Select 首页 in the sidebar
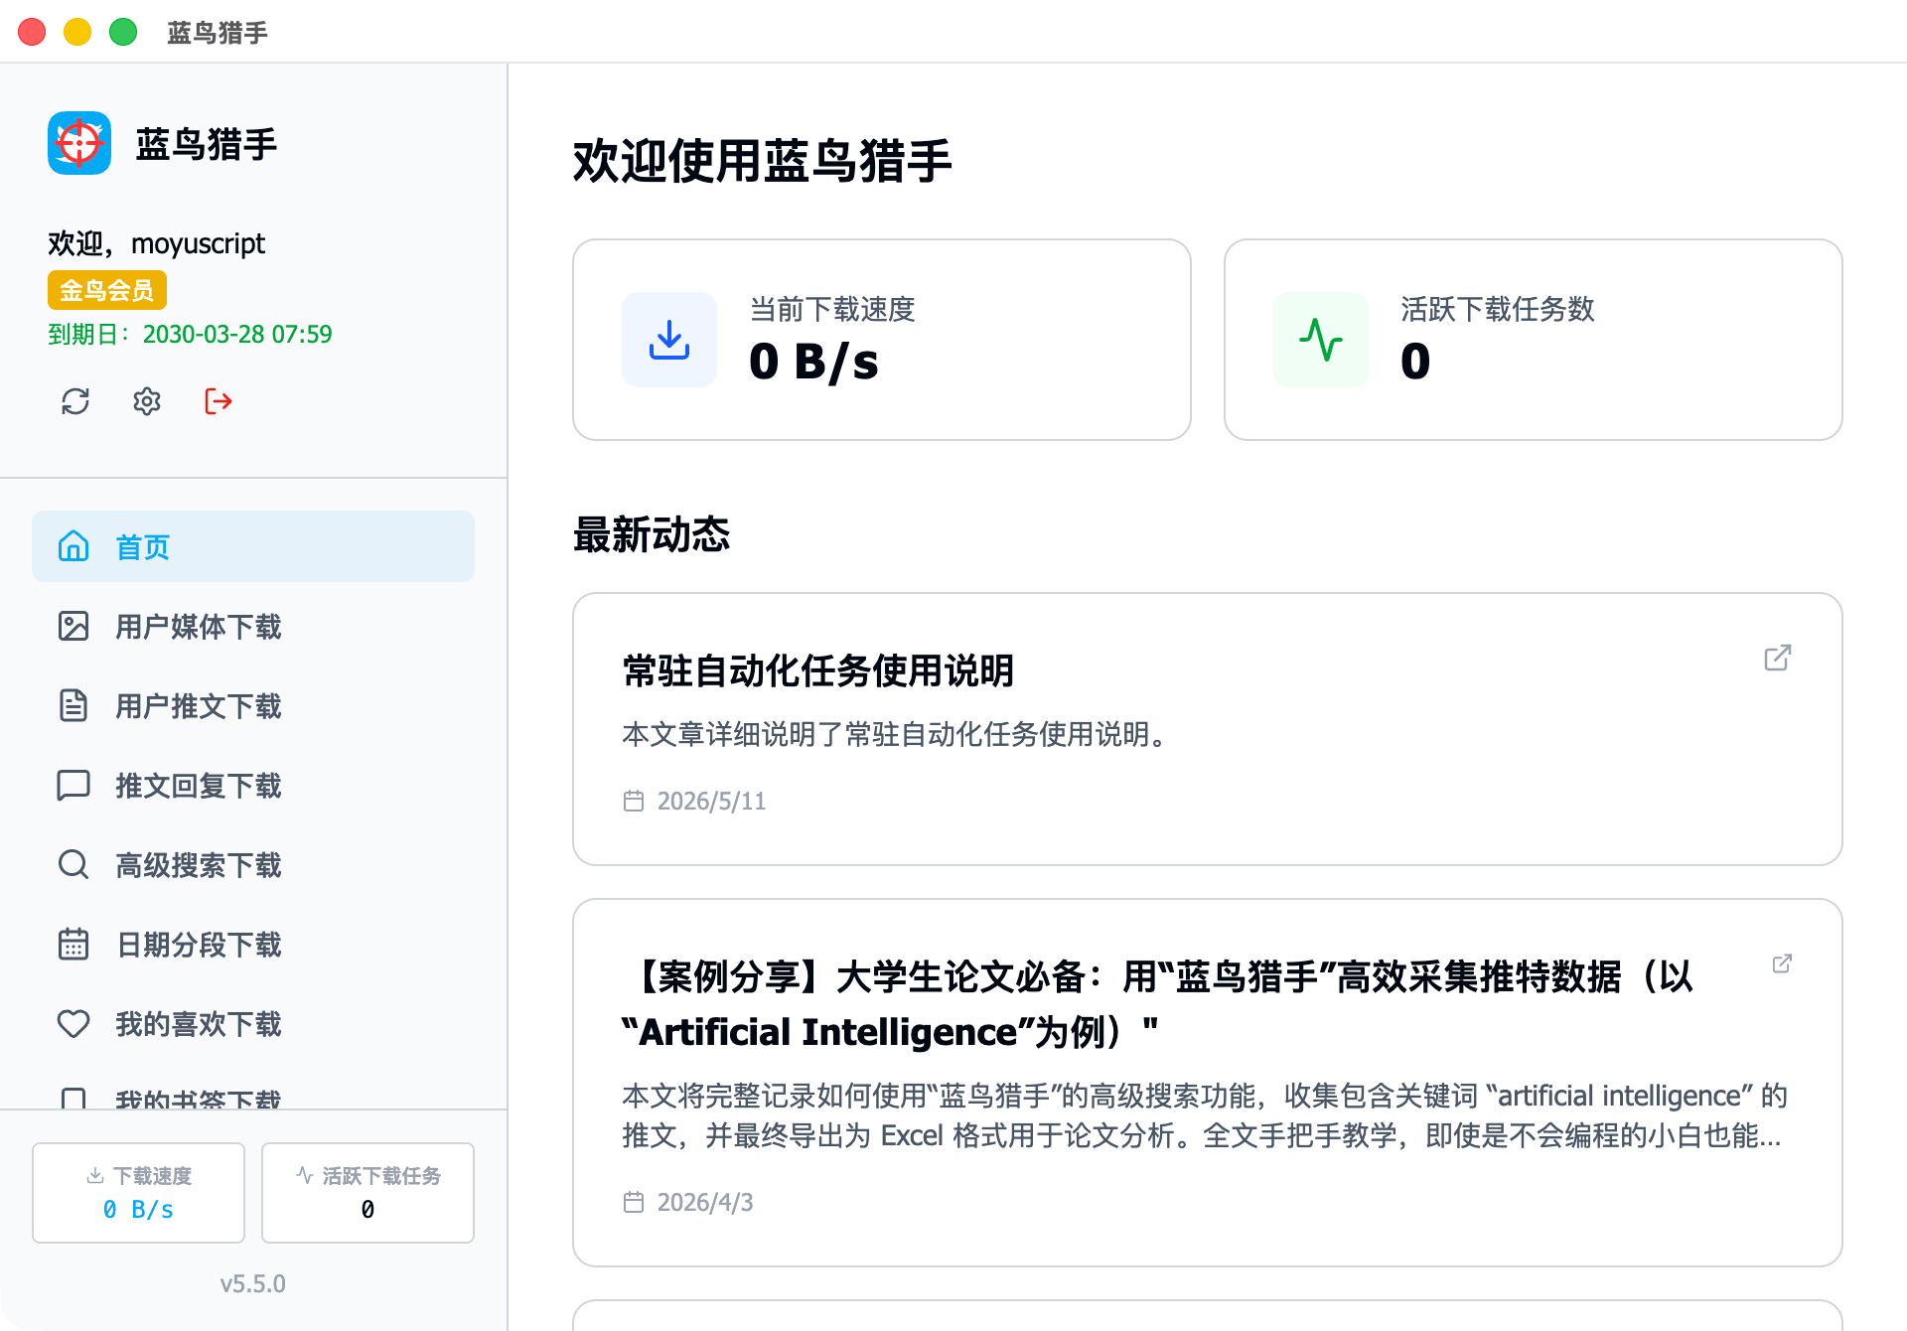This screenshot has width=1907, height=1331. 253,546
